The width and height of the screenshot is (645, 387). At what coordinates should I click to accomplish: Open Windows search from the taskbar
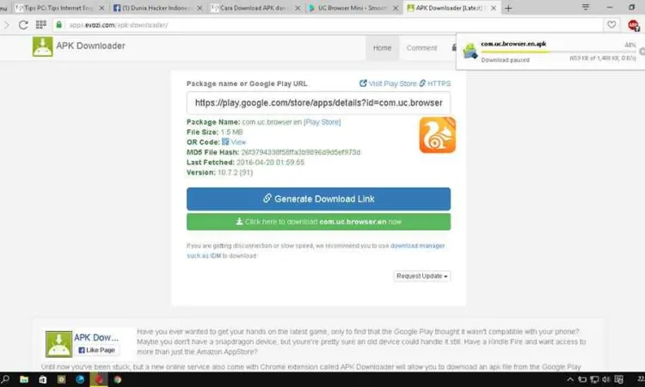[x=5, y=379]
